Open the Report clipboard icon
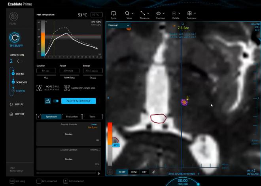This screenshot has width=261, height=186. click(x=11, y=114)
